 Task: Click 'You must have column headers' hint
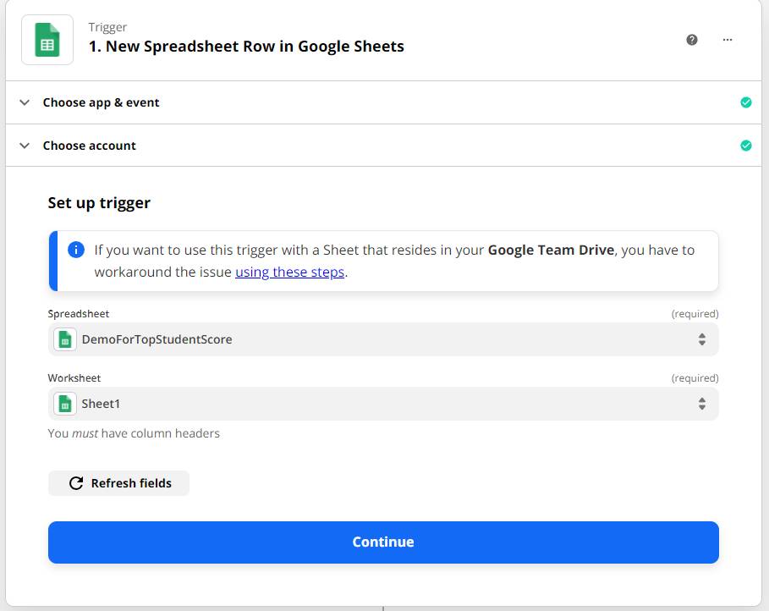(x=134, y=433)
